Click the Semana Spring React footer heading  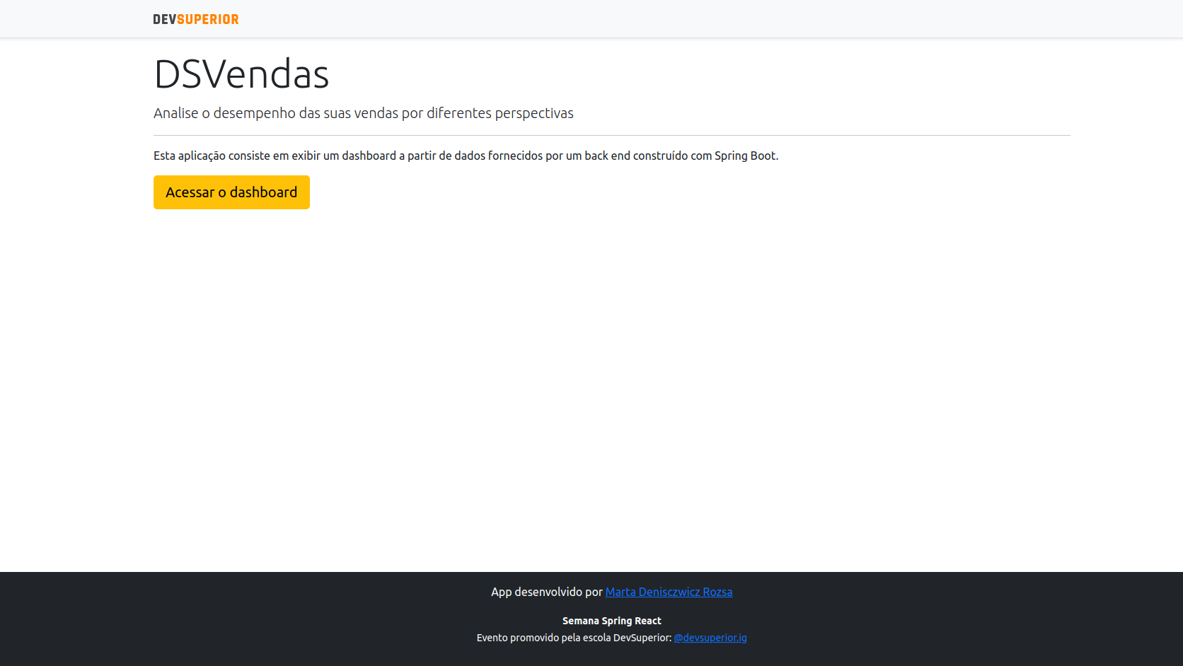611,620
